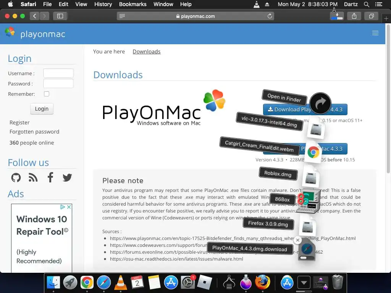The height and width of the screenshot is (293, 391).
Task: Show all tabs overview icon
Action: (x=371, y=16)
